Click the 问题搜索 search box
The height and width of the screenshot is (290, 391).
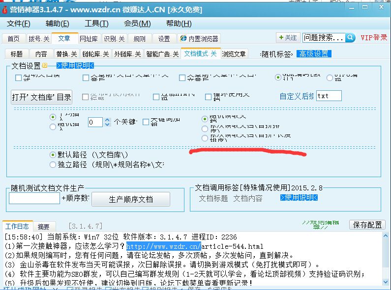click(323, 38)
